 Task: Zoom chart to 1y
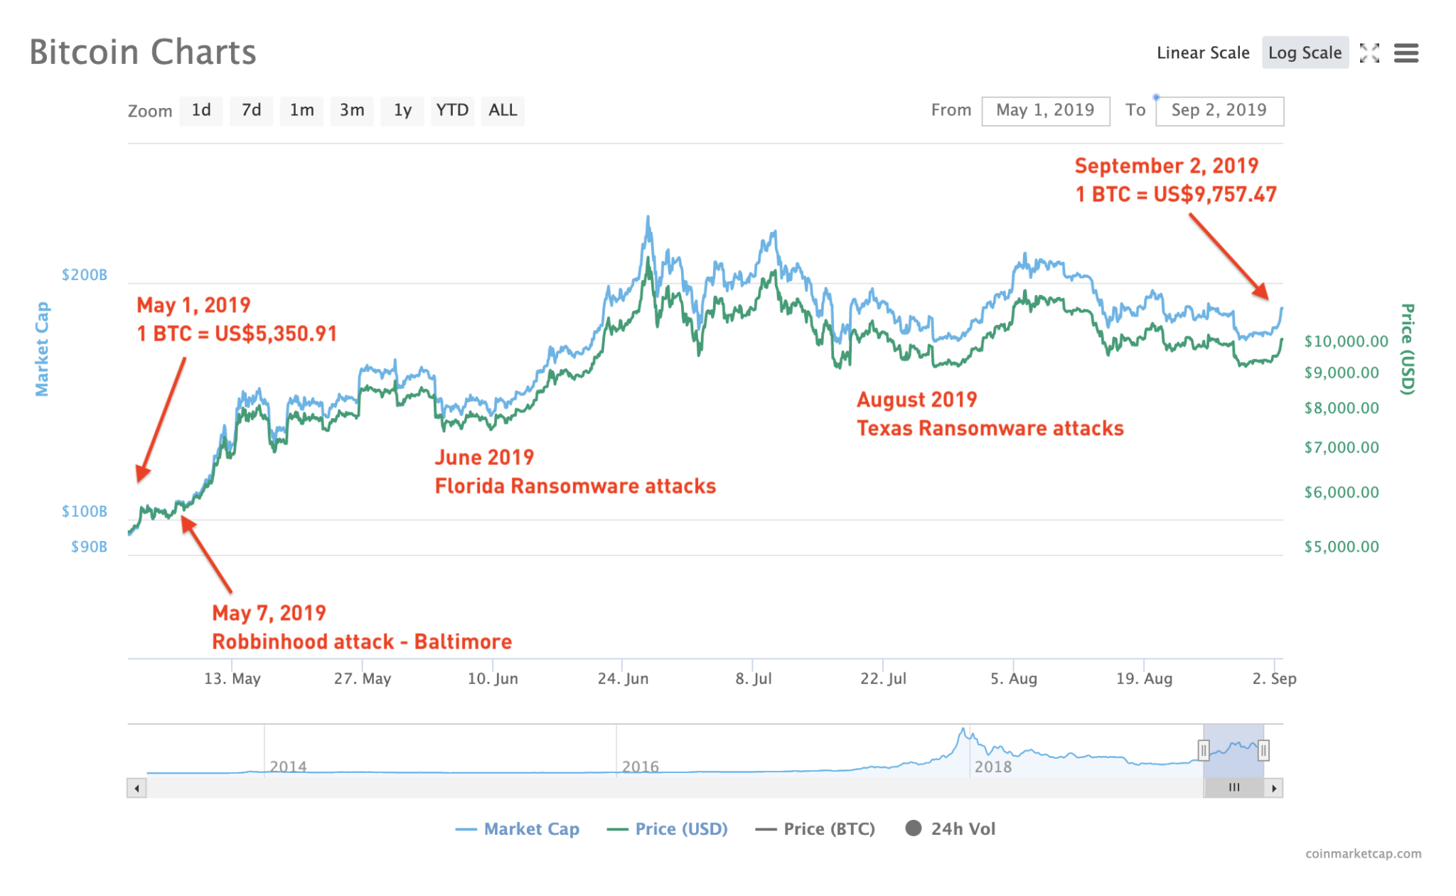click(402, 110)
